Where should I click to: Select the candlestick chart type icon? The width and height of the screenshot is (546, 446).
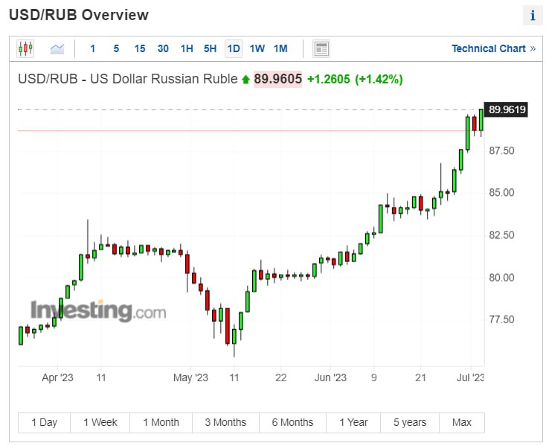(25, 49)
